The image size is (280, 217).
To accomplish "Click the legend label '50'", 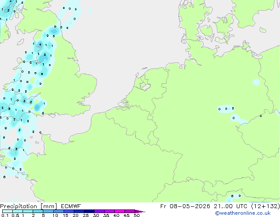I will (136, 215).
